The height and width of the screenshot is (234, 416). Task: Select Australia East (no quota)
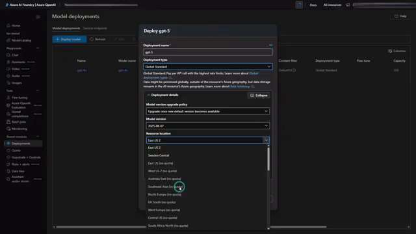(207, 179)
